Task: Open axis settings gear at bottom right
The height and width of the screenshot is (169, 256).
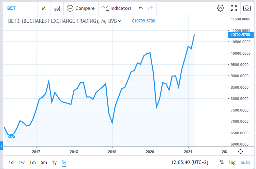Action: pyautogui.click(x=240, y=152)
